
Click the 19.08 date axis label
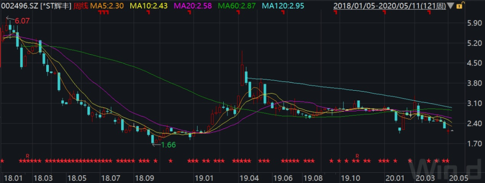coord(312,178)
